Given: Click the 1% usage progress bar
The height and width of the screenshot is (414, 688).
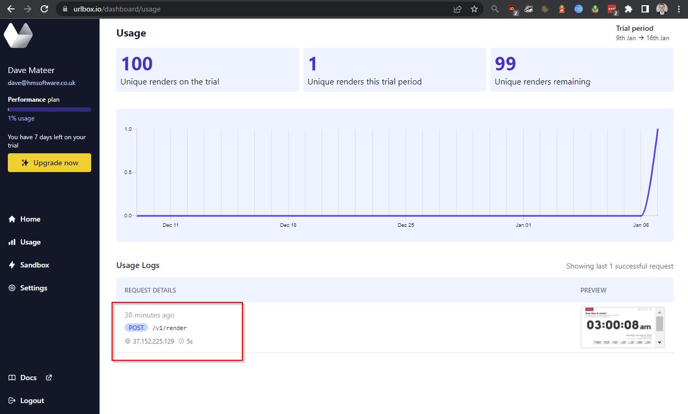Looking at the screenshot, I should coord(50,109).
